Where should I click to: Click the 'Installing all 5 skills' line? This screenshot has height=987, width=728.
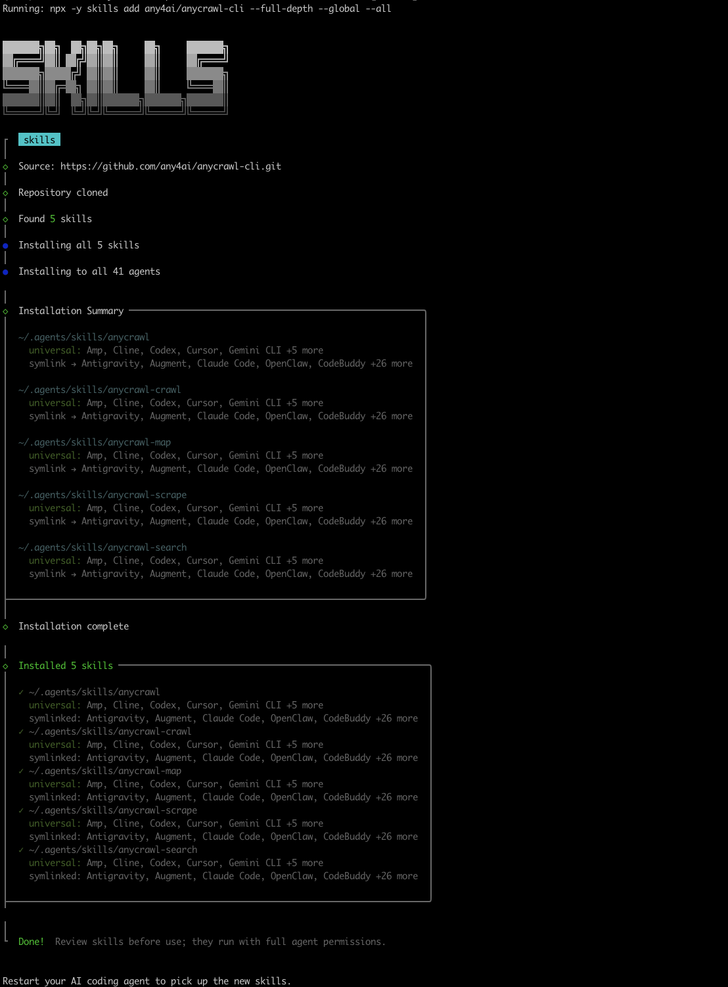[79, 245]
